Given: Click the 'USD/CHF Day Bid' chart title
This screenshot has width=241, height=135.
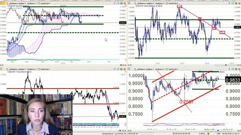Looking at the screenshot, I should [x=18, y=6].
